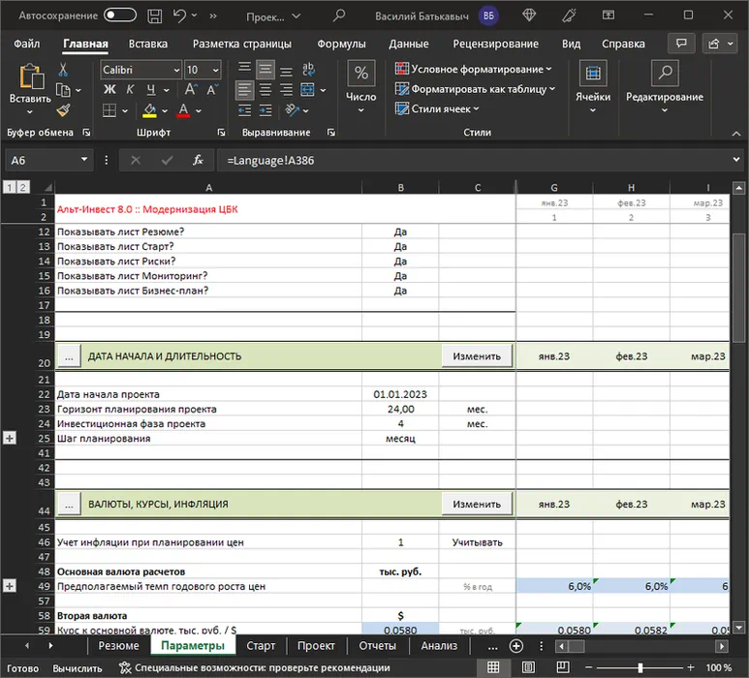Click the Wrap Text icon
Screen dimensions: 749x678
308,70
